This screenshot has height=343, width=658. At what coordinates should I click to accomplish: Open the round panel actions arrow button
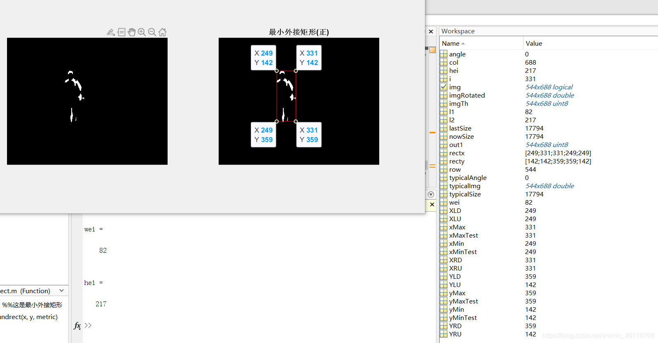point(431,194)
